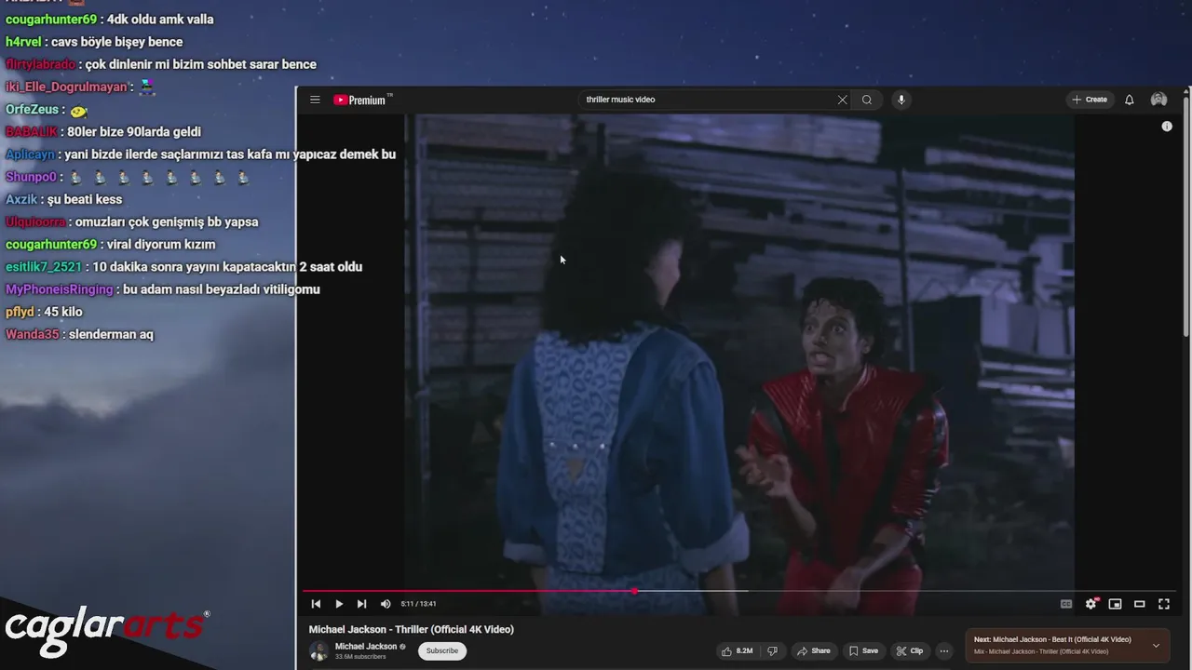Skip to next video

(x=361, y=604)
